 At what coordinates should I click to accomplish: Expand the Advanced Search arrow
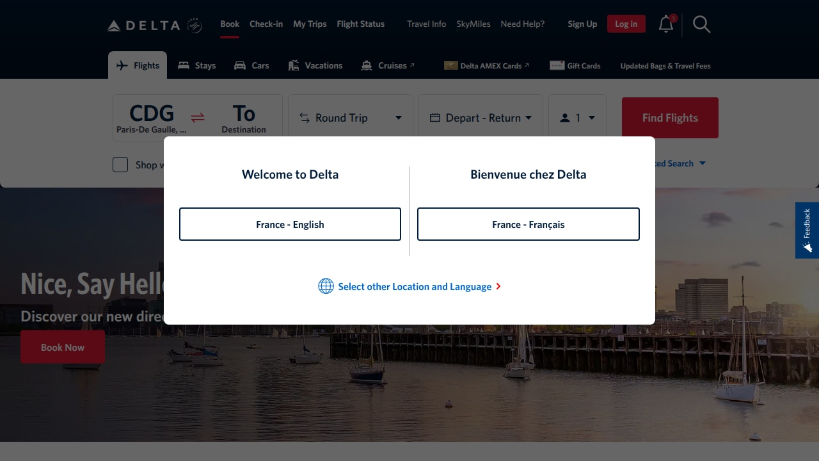[702, 163]
